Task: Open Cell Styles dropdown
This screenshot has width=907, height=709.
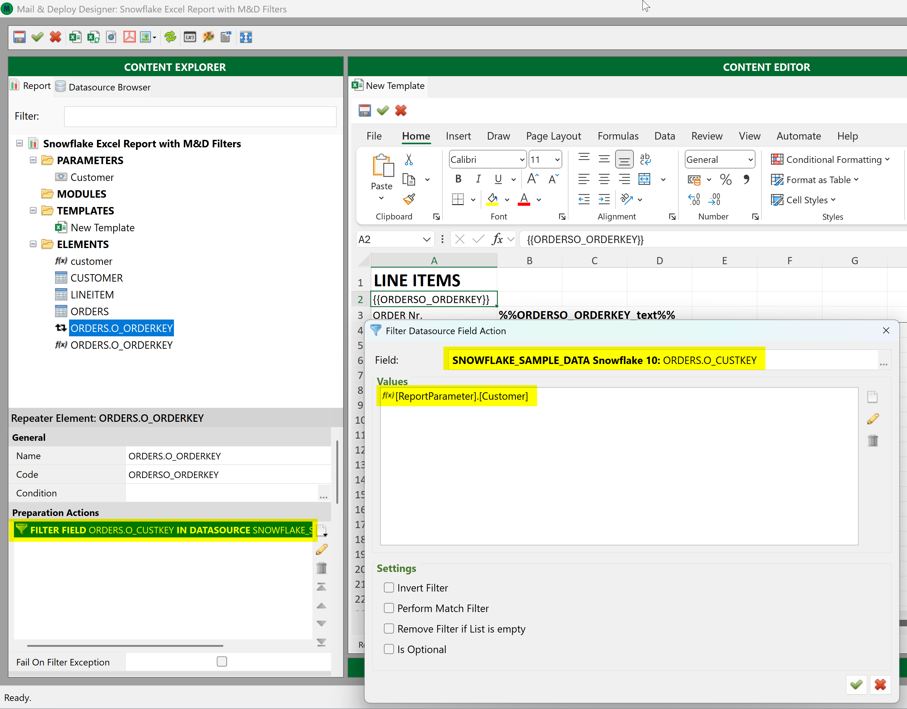Action: pos(803,200)
